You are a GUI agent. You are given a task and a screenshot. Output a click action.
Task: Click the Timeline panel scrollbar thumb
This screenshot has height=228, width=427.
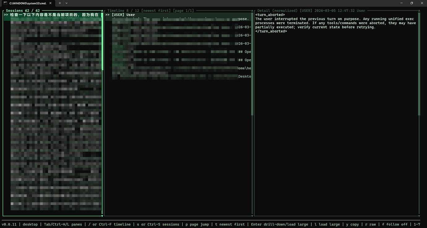[x=252, y=64]
